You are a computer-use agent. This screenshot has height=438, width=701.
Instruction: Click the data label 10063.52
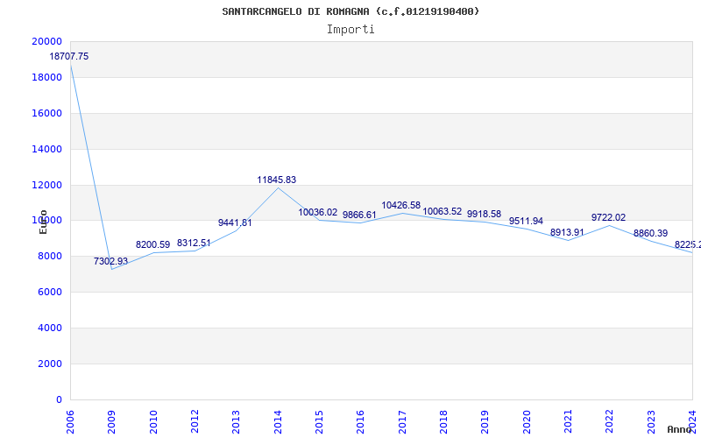443,211
